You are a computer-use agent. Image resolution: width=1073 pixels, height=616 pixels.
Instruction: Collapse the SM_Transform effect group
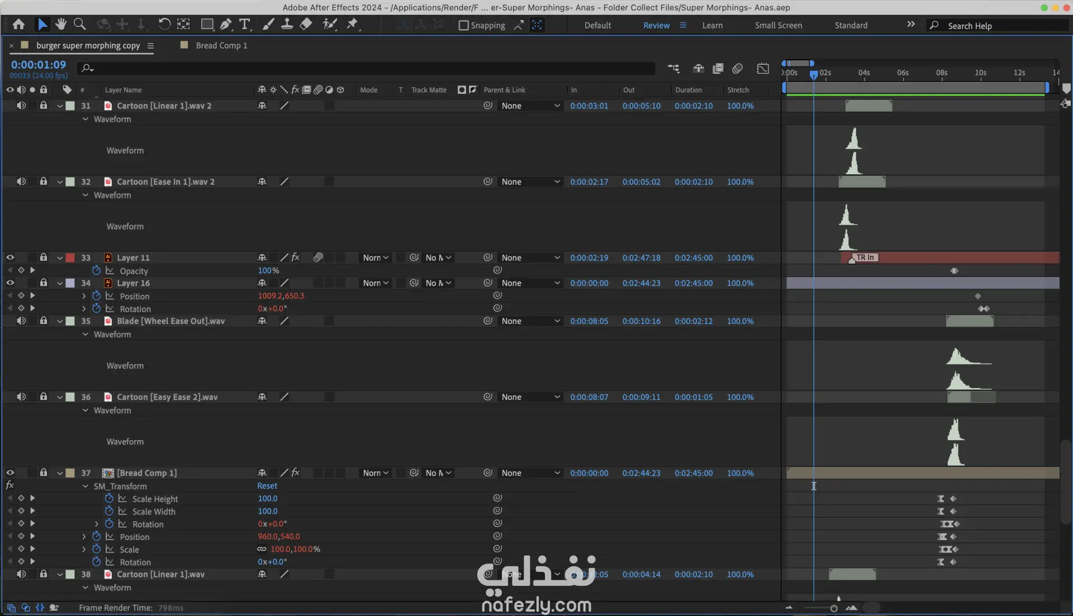[86, 486]
